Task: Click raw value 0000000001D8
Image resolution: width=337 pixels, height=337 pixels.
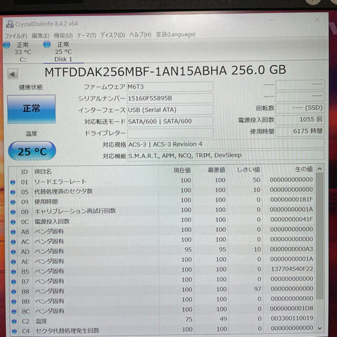Action: pyautogui.click(x=291, y=309)
